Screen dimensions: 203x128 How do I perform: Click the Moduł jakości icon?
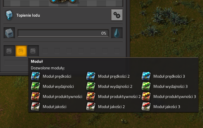click(36, 107)
